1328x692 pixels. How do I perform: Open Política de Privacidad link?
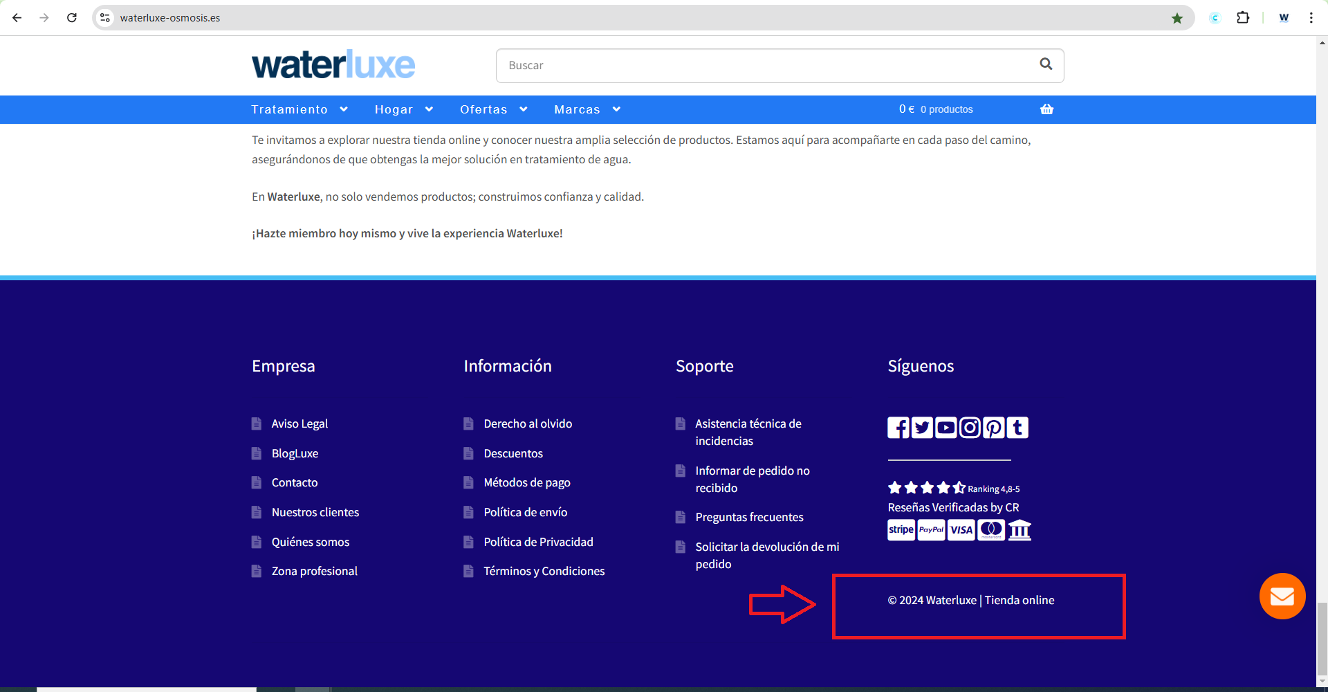538,542
